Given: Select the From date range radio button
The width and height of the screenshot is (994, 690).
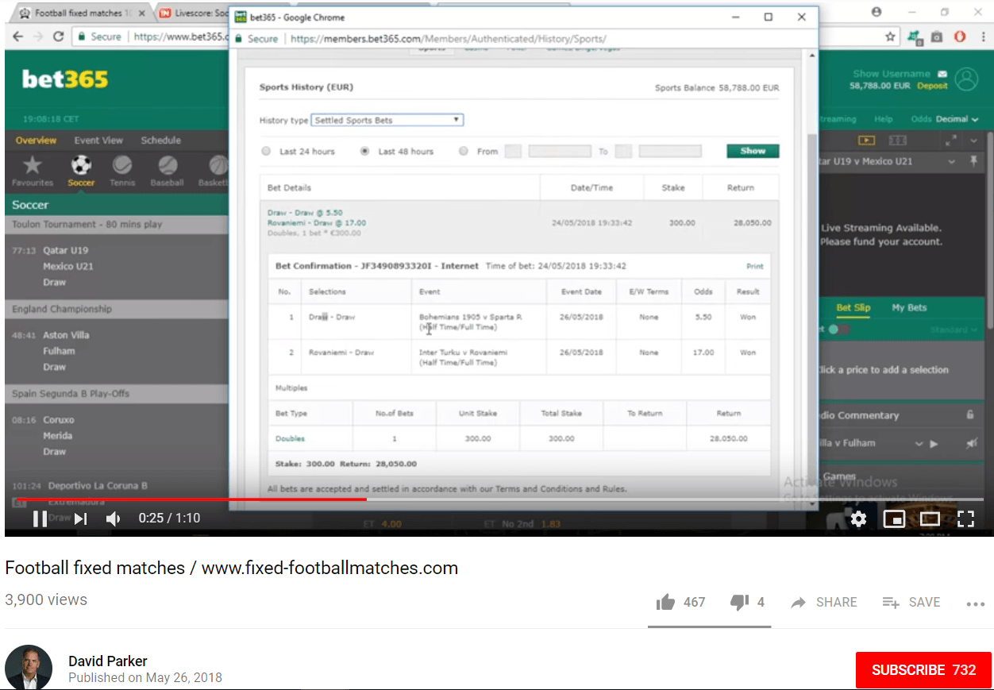Looking at the screenshot, I should [x=464, y=151].
